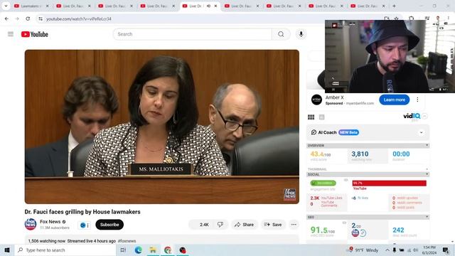Open Windows Start menu
The width and height of the screenshot is (455, 256).
pyautogui.click(x=7, y=250)
